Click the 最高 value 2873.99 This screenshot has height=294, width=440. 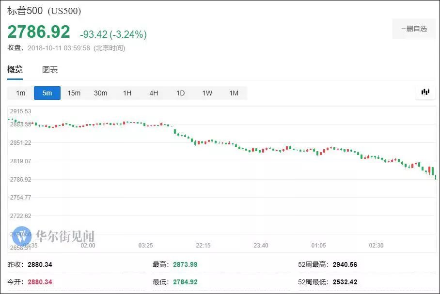tap(185, 264)
